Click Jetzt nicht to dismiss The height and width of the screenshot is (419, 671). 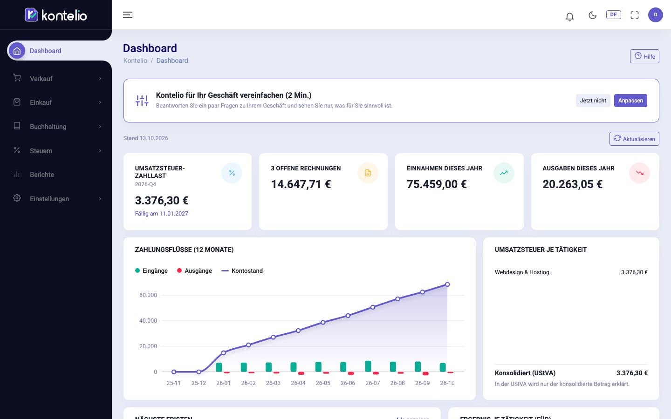593,101
